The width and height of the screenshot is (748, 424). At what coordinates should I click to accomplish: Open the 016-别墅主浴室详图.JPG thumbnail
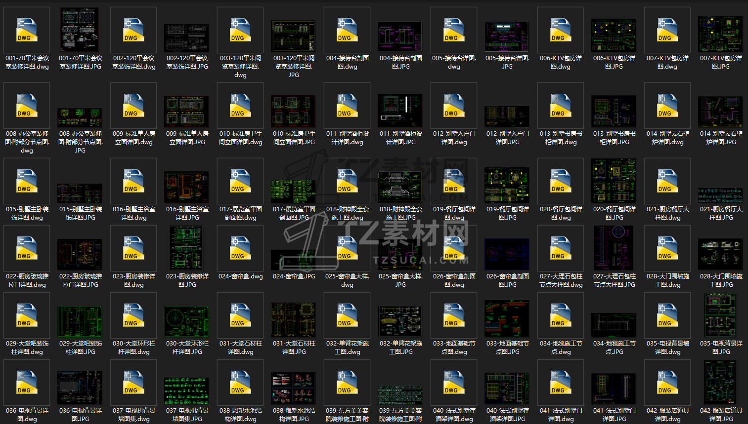[187, 187]
